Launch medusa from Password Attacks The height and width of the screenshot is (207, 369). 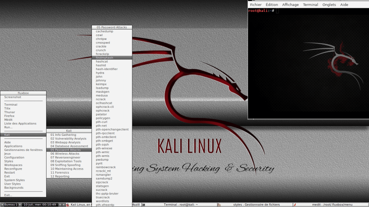112,96
